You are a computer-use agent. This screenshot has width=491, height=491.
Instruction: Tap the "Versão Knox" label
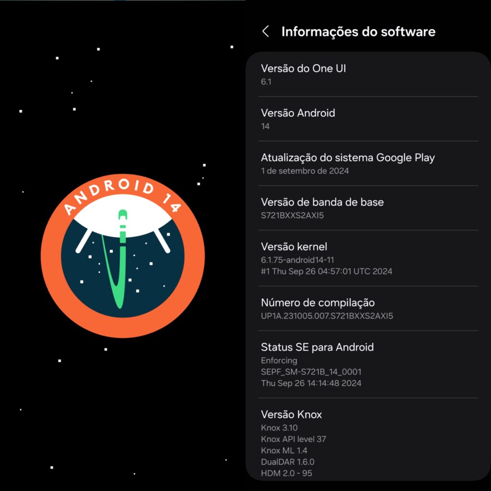[x=292, y=414]
